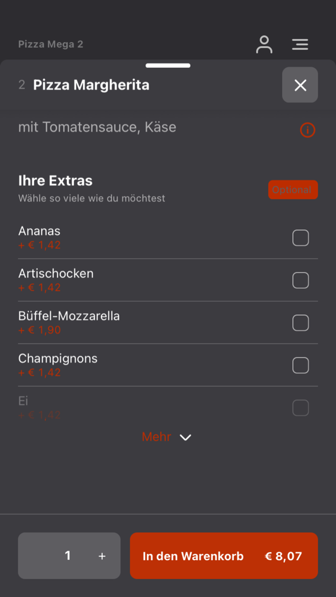The height and width of the screenshot is (597, 336).
Task: Add Champignons to the pizza
Action: point(300,365)
